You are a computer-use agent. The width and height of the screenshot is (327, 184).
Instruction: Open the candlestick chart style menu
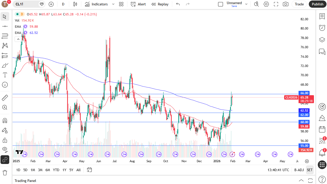(x=75, y=4)
